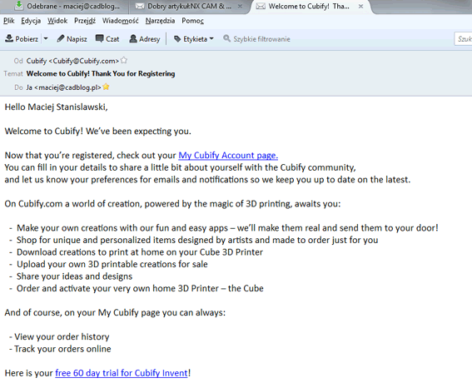Open the Wiadomość menu
Viewport: 472px width, 383px height.
121,21
